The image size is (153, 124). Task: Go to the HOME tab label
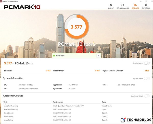click(x=111, y=8)
